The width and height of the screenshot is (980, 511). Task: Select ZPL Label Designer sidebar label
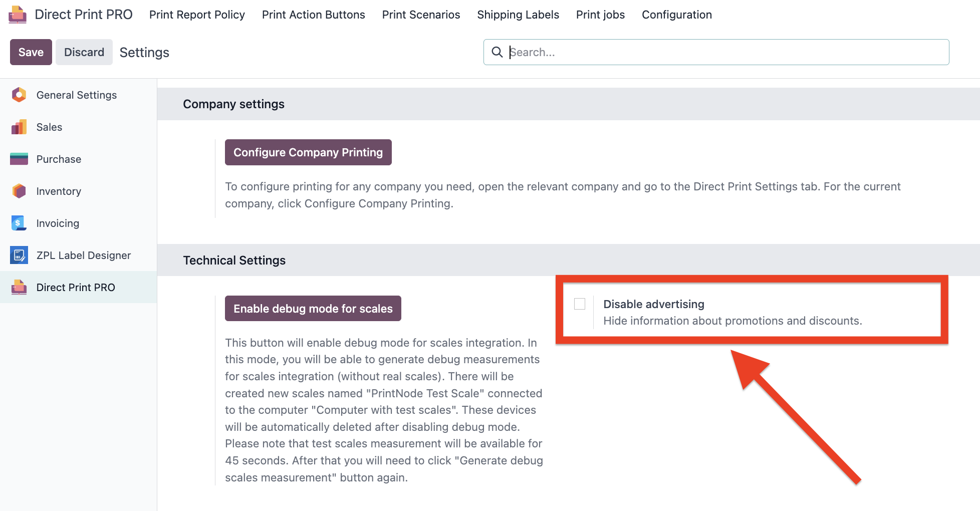tap(84, 255)
